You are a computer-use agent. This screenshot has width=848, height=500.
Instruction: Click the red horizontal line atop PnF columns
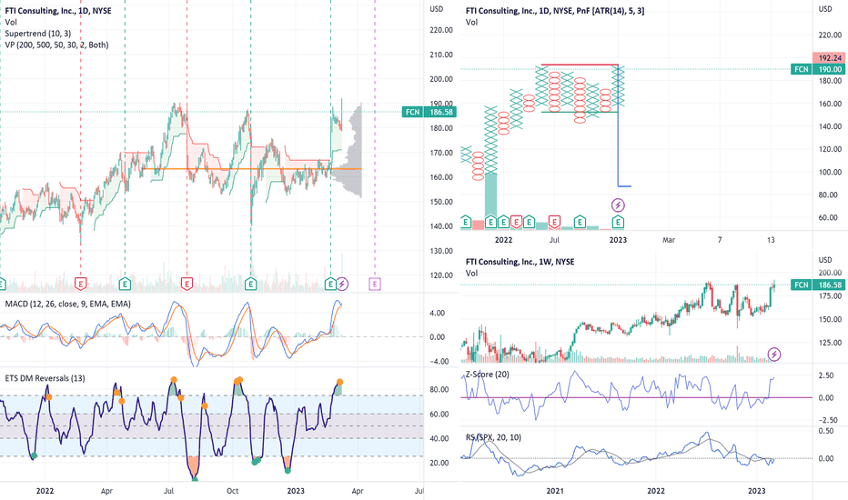(x=580, y=65)
